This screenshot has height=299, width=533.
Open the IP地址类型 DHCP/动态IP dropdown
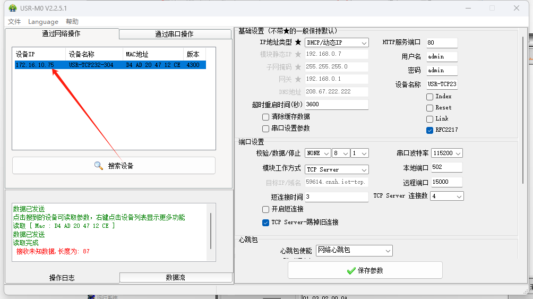pyautogui.click(x=337, y=43)
